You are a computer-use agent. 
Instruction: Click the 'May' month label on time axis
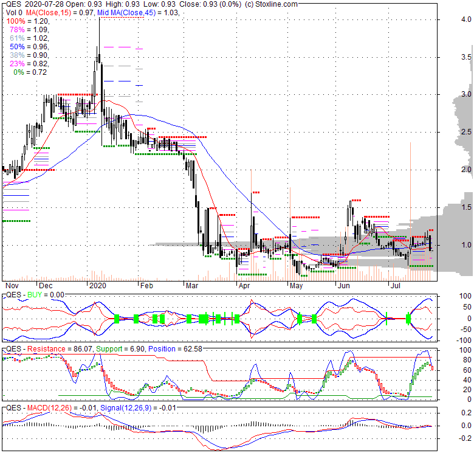pos(297,286)
